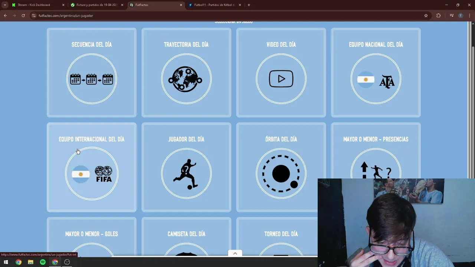
Task: Open the Video del Día play icon
Action: 281,79
